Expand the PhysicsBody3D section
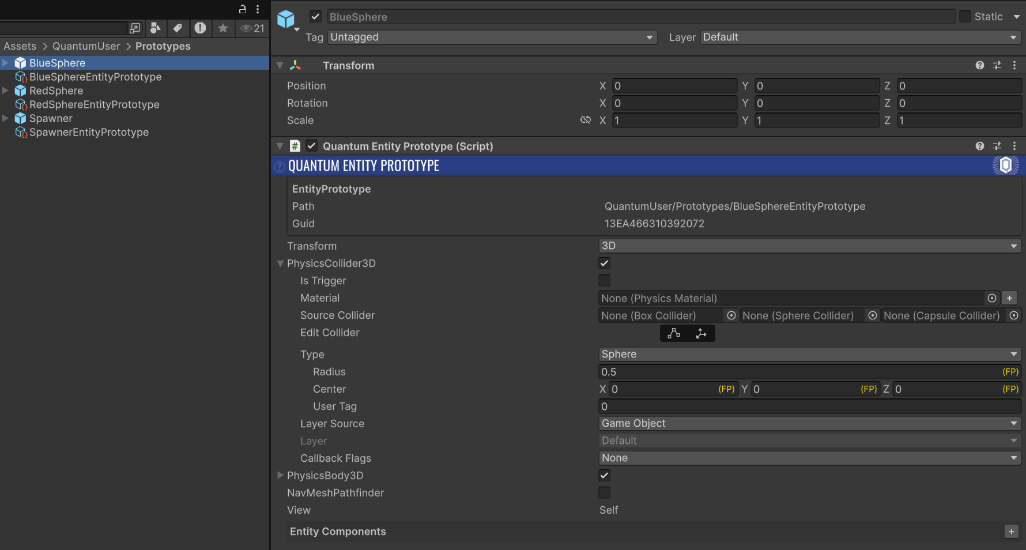The width and height of the screenshot is (1026, 550). (x=280, y=476)
